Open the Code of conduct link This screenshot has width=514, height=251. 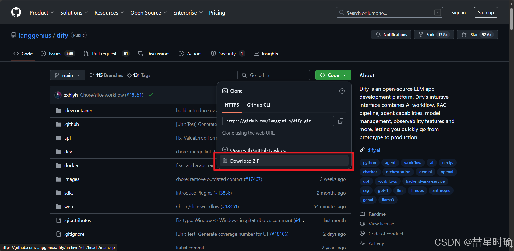(x=382, y=234)
